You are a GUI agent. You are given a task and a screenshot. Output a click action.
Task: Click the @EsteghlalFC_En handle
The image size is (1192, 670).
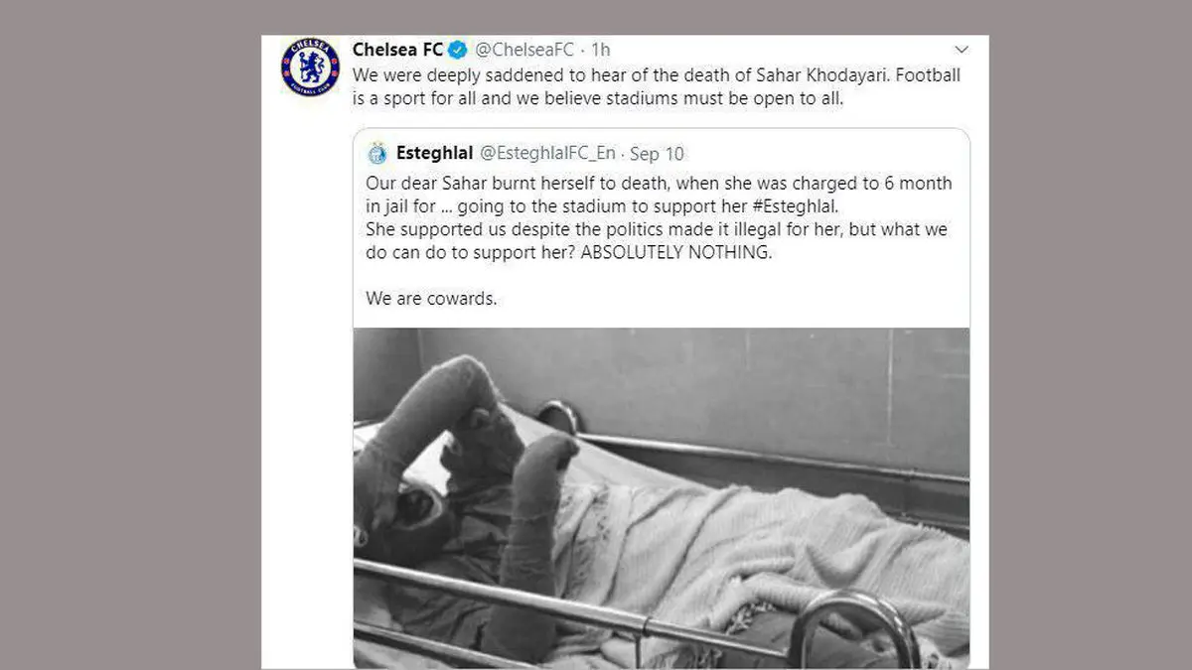[548, 153]
